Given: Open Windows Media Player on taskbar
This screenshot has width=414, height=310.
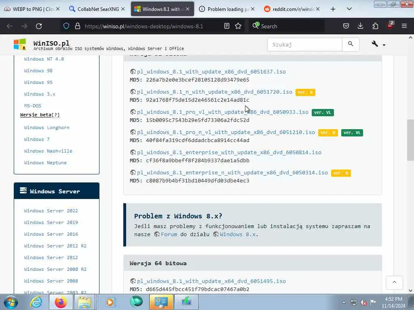Looking at the screenshot, I should point(110,302).
